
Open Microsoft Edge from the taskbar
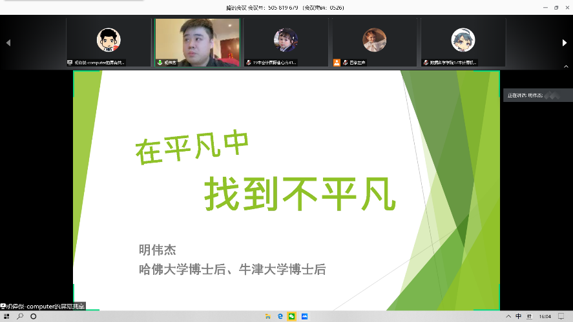point(280,317)
